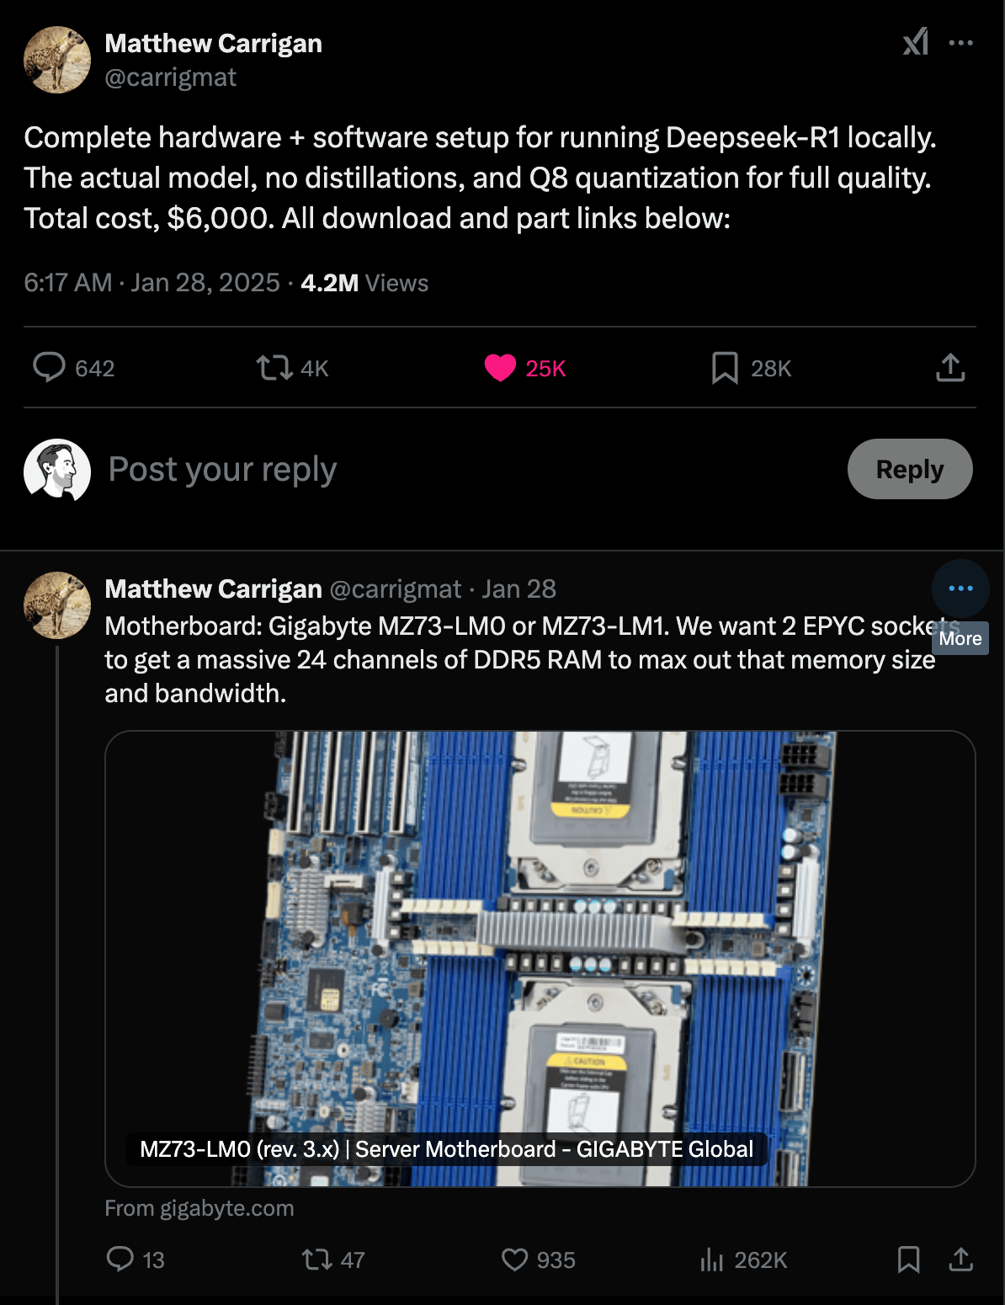Open the main post's three-dot menu

coord(960,43)
